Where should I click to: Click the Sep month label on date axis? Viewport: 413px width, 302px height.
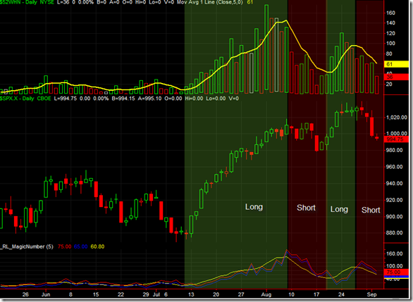click(371, 294)
